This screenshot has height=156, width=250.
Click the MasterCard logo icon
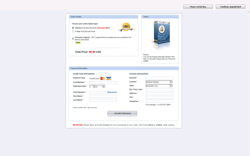tap(102, 78)
